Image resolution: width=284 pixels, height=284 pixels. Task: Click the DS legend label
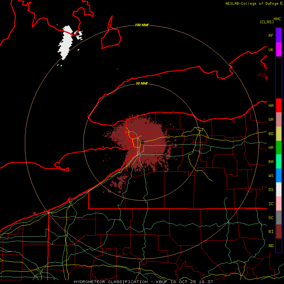pyautogui.click(x=271, y=190)
